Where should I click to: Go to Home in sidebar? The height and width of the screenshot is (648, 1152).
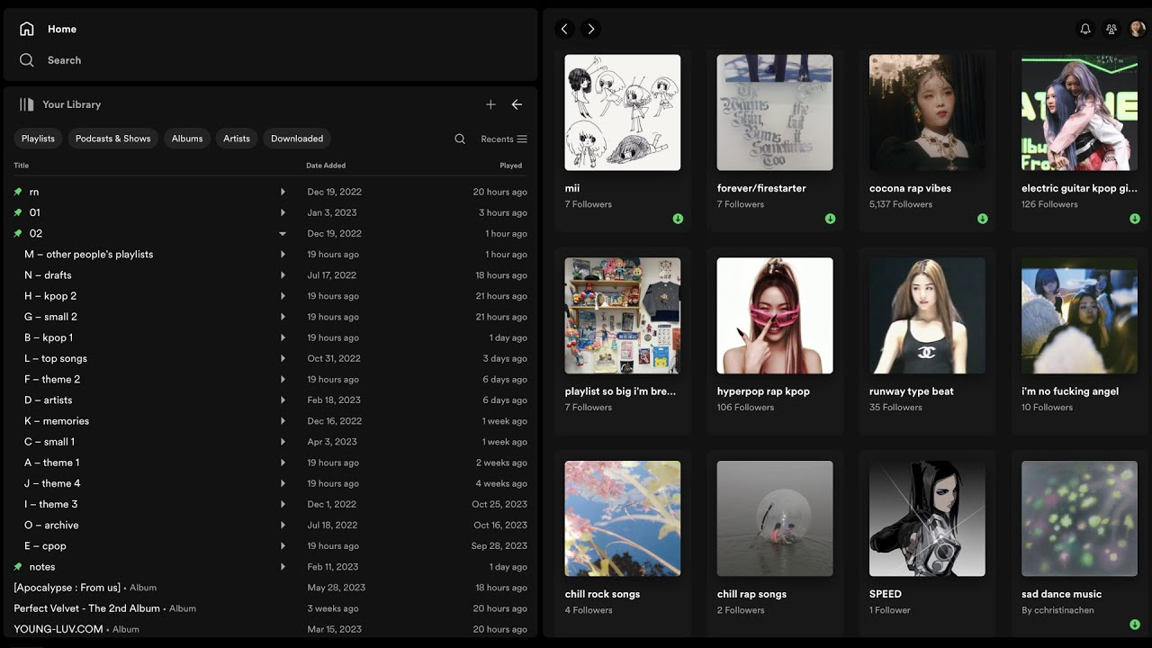click(x=49, y=29)
